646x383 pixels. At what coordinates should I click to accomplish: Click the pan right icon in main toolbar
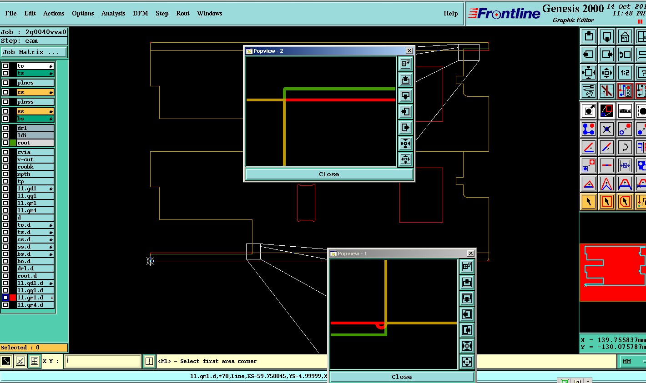(607, 55)
